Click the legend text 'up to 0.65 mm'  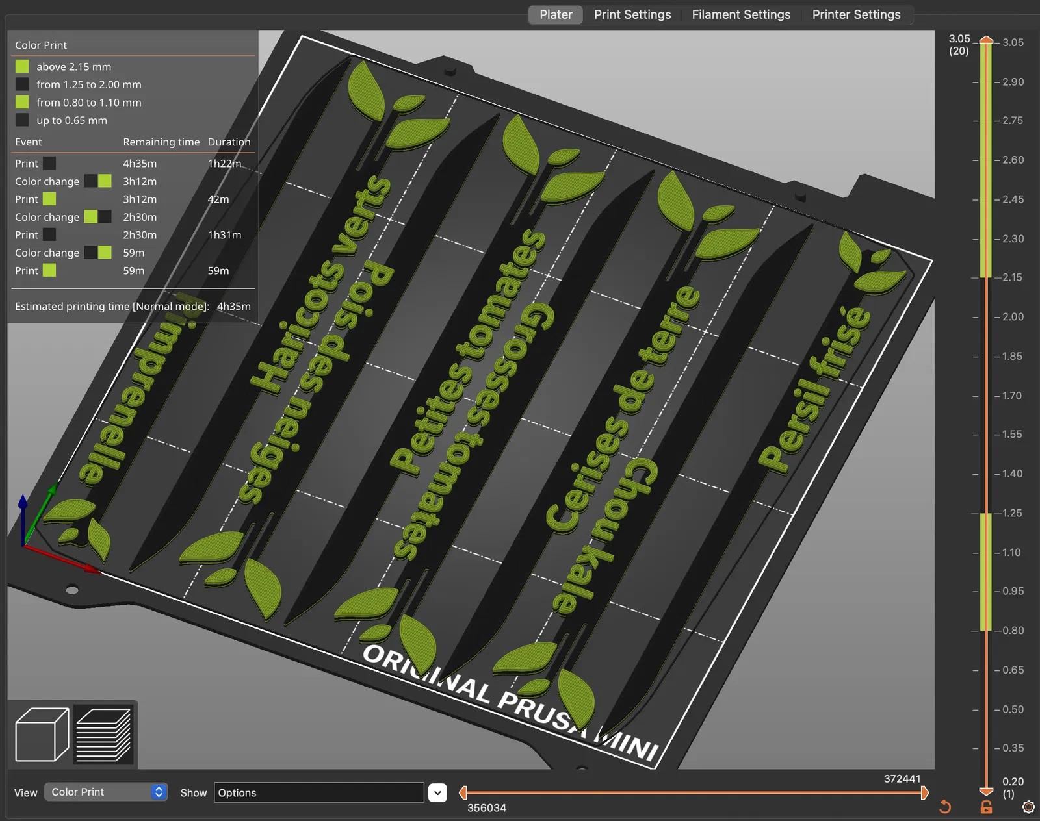pyautogui.click(x=71, y=120)
